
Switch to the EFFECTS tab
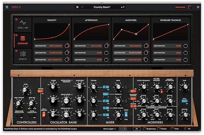tap(23, 56)
